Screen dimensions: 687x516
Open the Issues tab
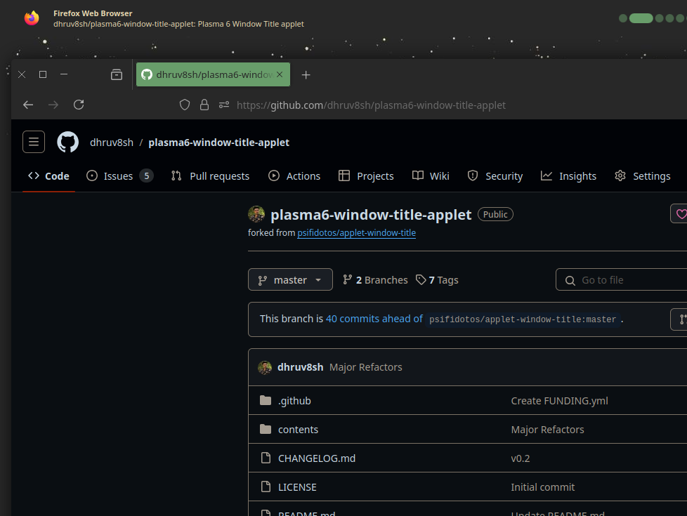click(119, 176)
